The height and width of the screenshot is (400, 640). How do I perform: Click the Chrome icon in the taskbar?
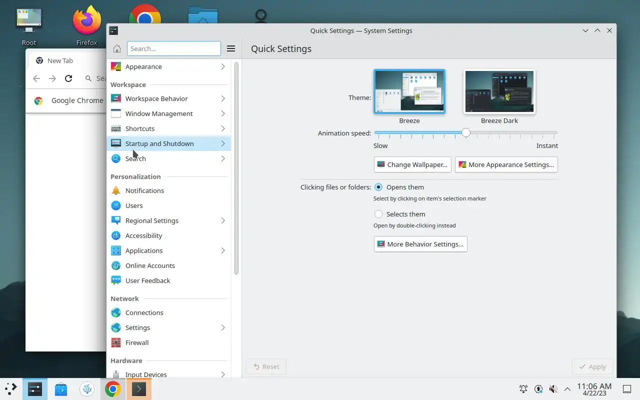point(112,388)
